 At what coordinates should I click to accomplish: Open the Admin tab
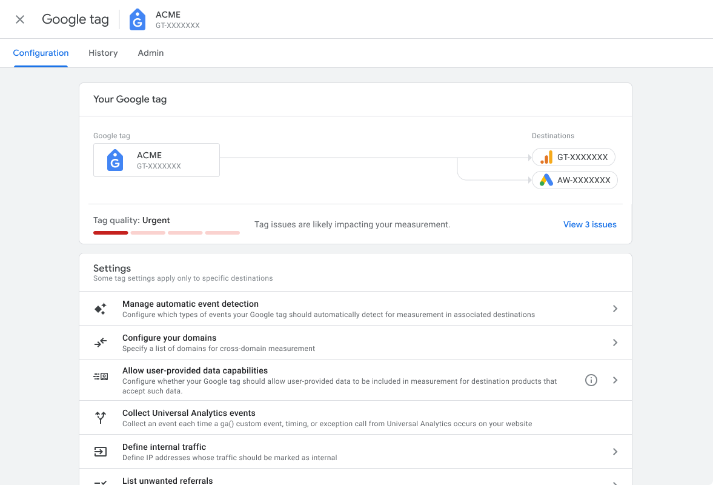click(x=150, y=53)
